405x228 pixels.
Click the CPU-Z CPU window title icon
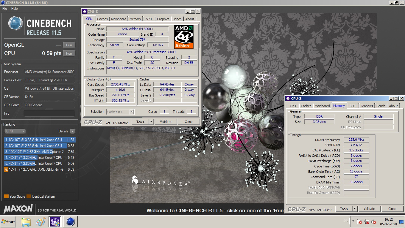85,12
